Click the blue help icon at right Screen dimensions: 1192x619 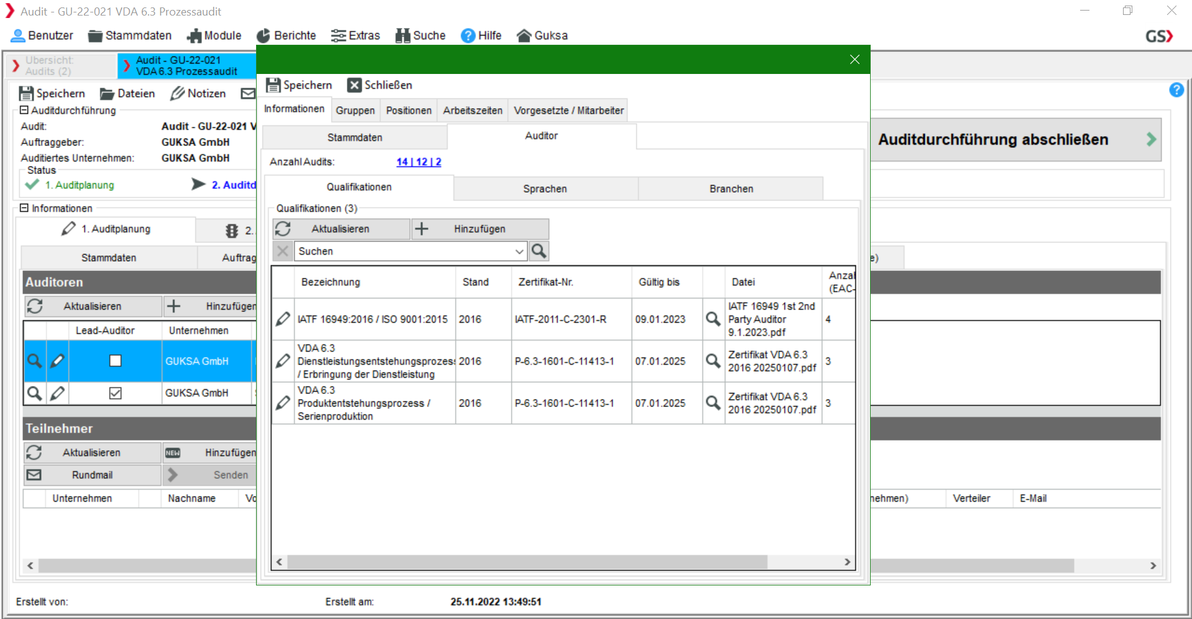point(1176,90)
